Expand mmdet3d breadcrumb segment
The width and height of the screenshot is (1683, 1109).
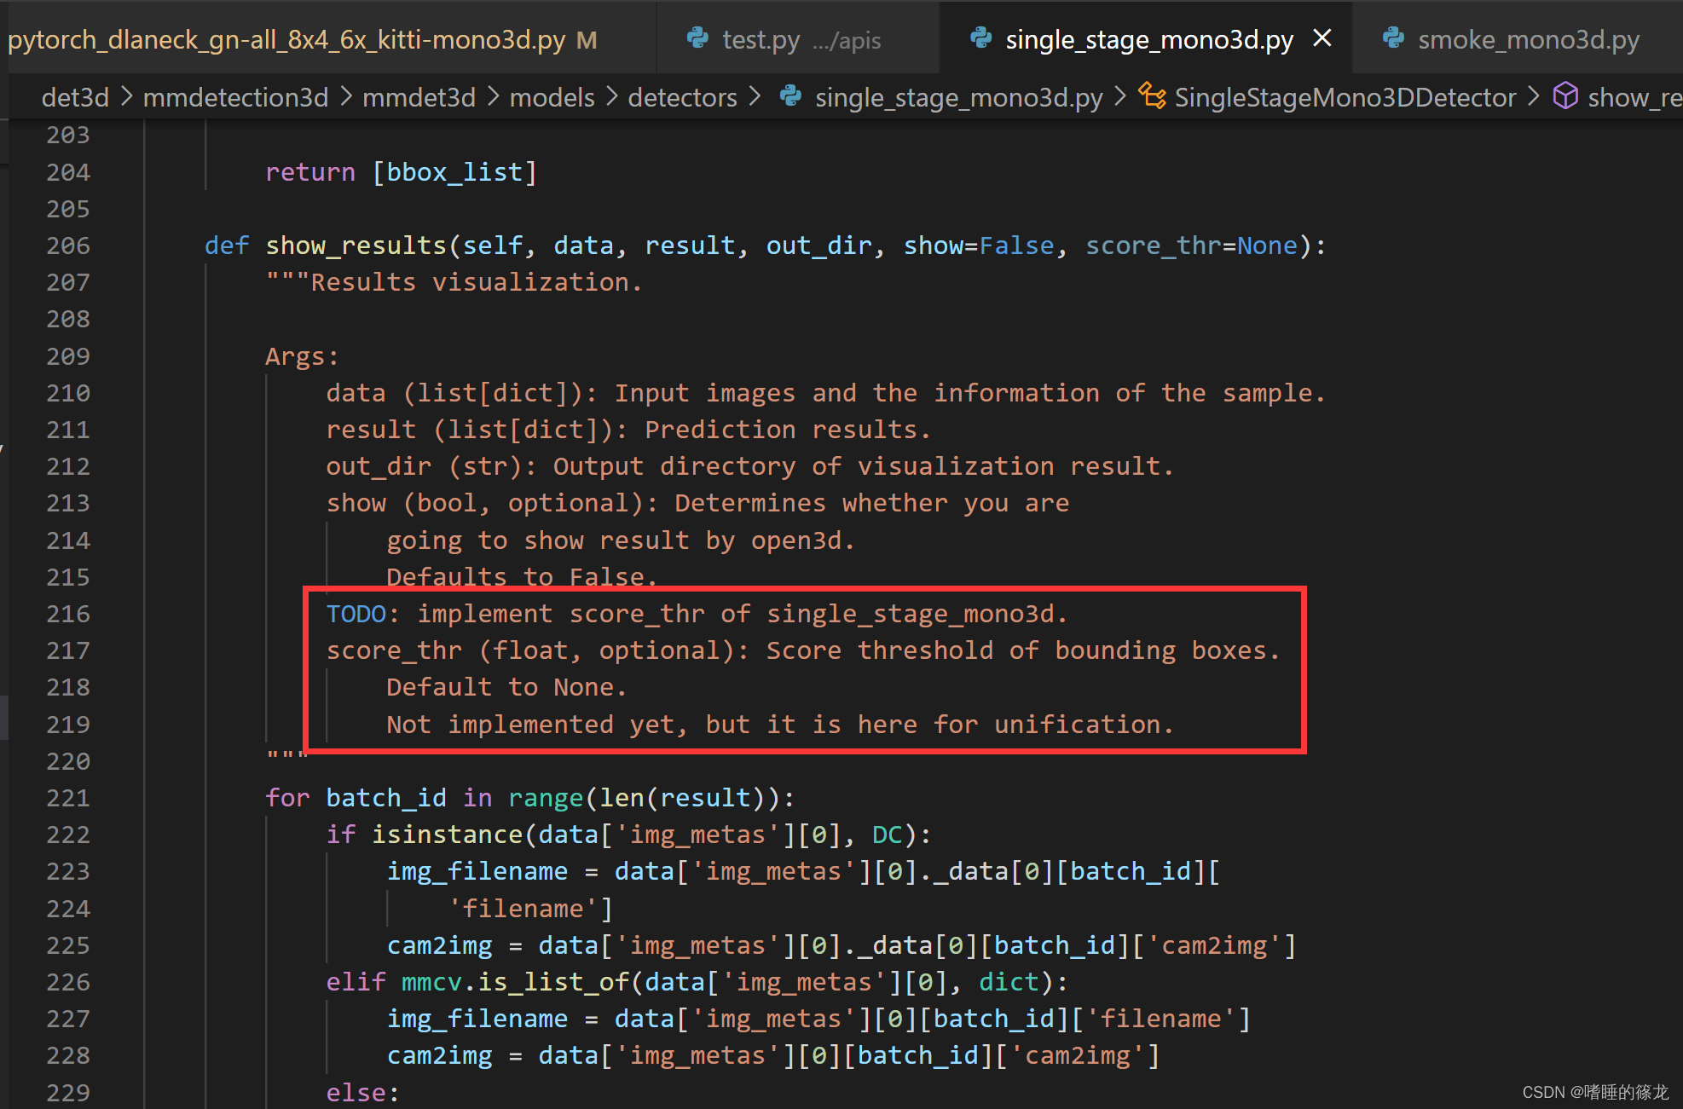(419, 97)
